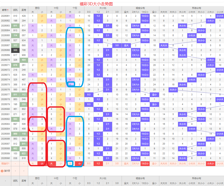
Task: Click 奖号 value 484 in row 2026070
Action: 24,60
